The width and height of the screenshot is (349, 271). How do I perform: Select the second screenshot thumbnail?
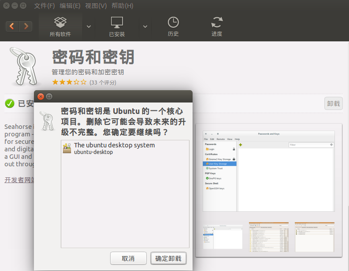[269, 237]
